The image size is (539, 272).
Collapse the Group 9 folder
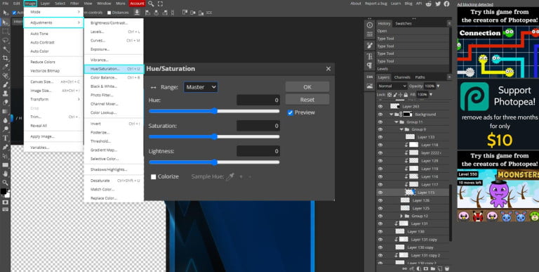[401, 129]
